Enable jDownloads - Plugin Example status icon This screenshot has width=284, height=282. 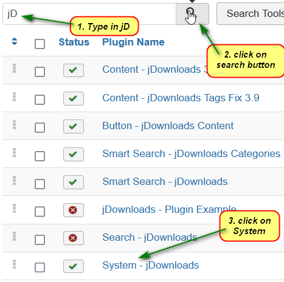74,210
